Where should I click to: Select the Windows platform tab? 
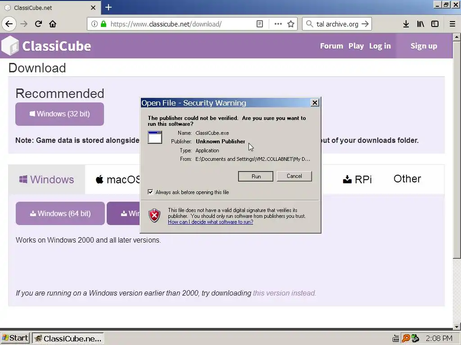(x=47, y=179)
